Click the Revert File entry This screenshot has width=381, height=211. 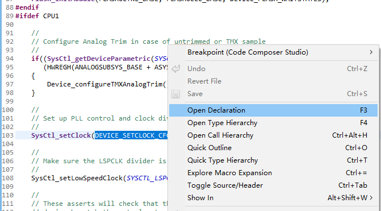click(x=273, y=81)
